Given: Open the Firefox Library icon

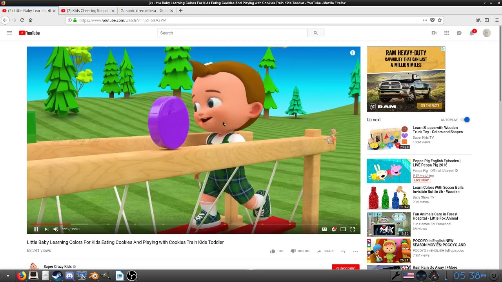Looking at the screenshot, I should pos(478,20).
